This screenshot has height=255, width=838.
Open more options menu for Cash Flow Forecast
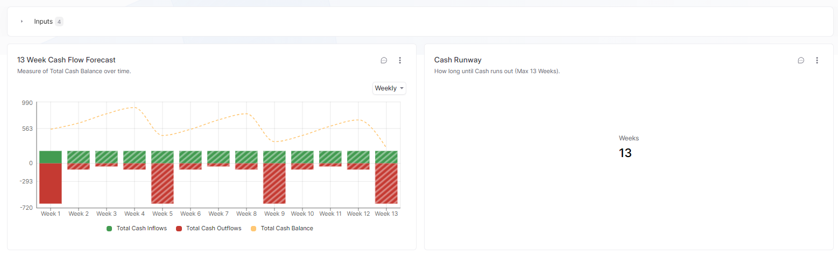(x=400, y=60)
